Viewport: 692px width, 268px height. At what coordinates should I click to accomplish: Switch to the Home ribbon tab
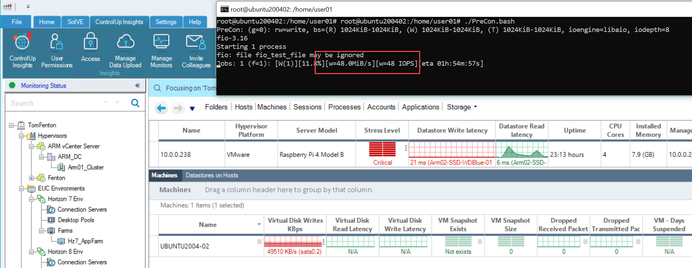tap(47, 22)
